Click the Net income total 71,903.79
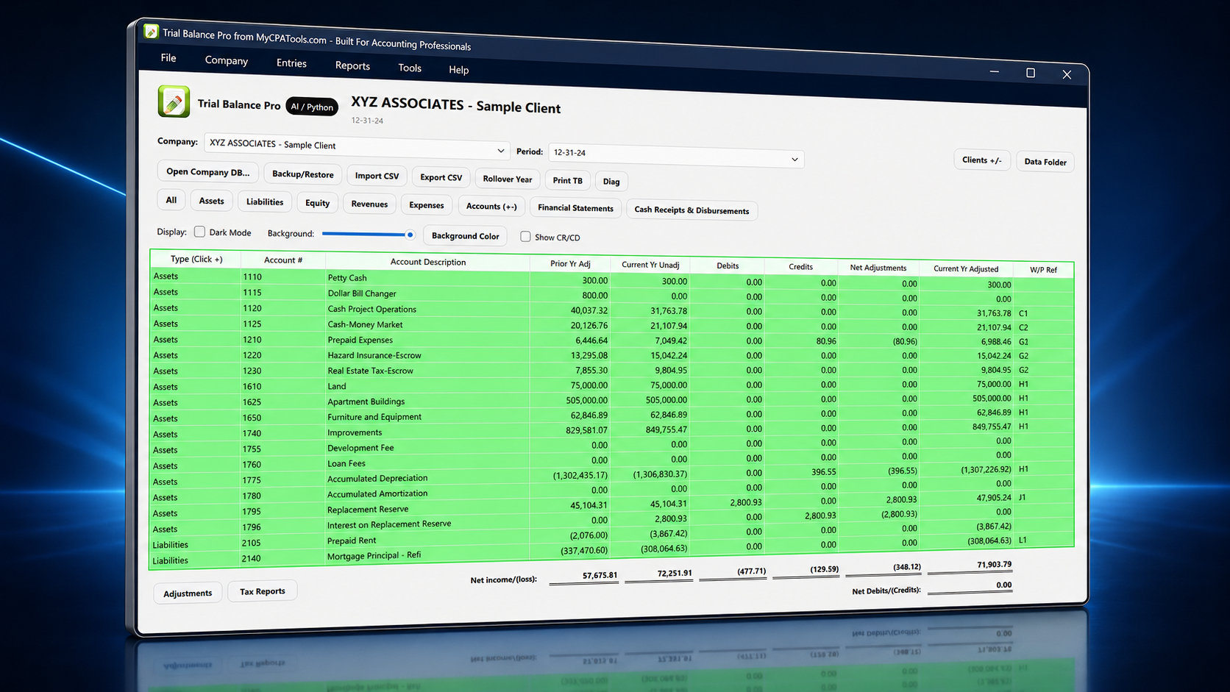Image resolution: width=1230 pixels, height=692 pixels. tap(994, 565)
